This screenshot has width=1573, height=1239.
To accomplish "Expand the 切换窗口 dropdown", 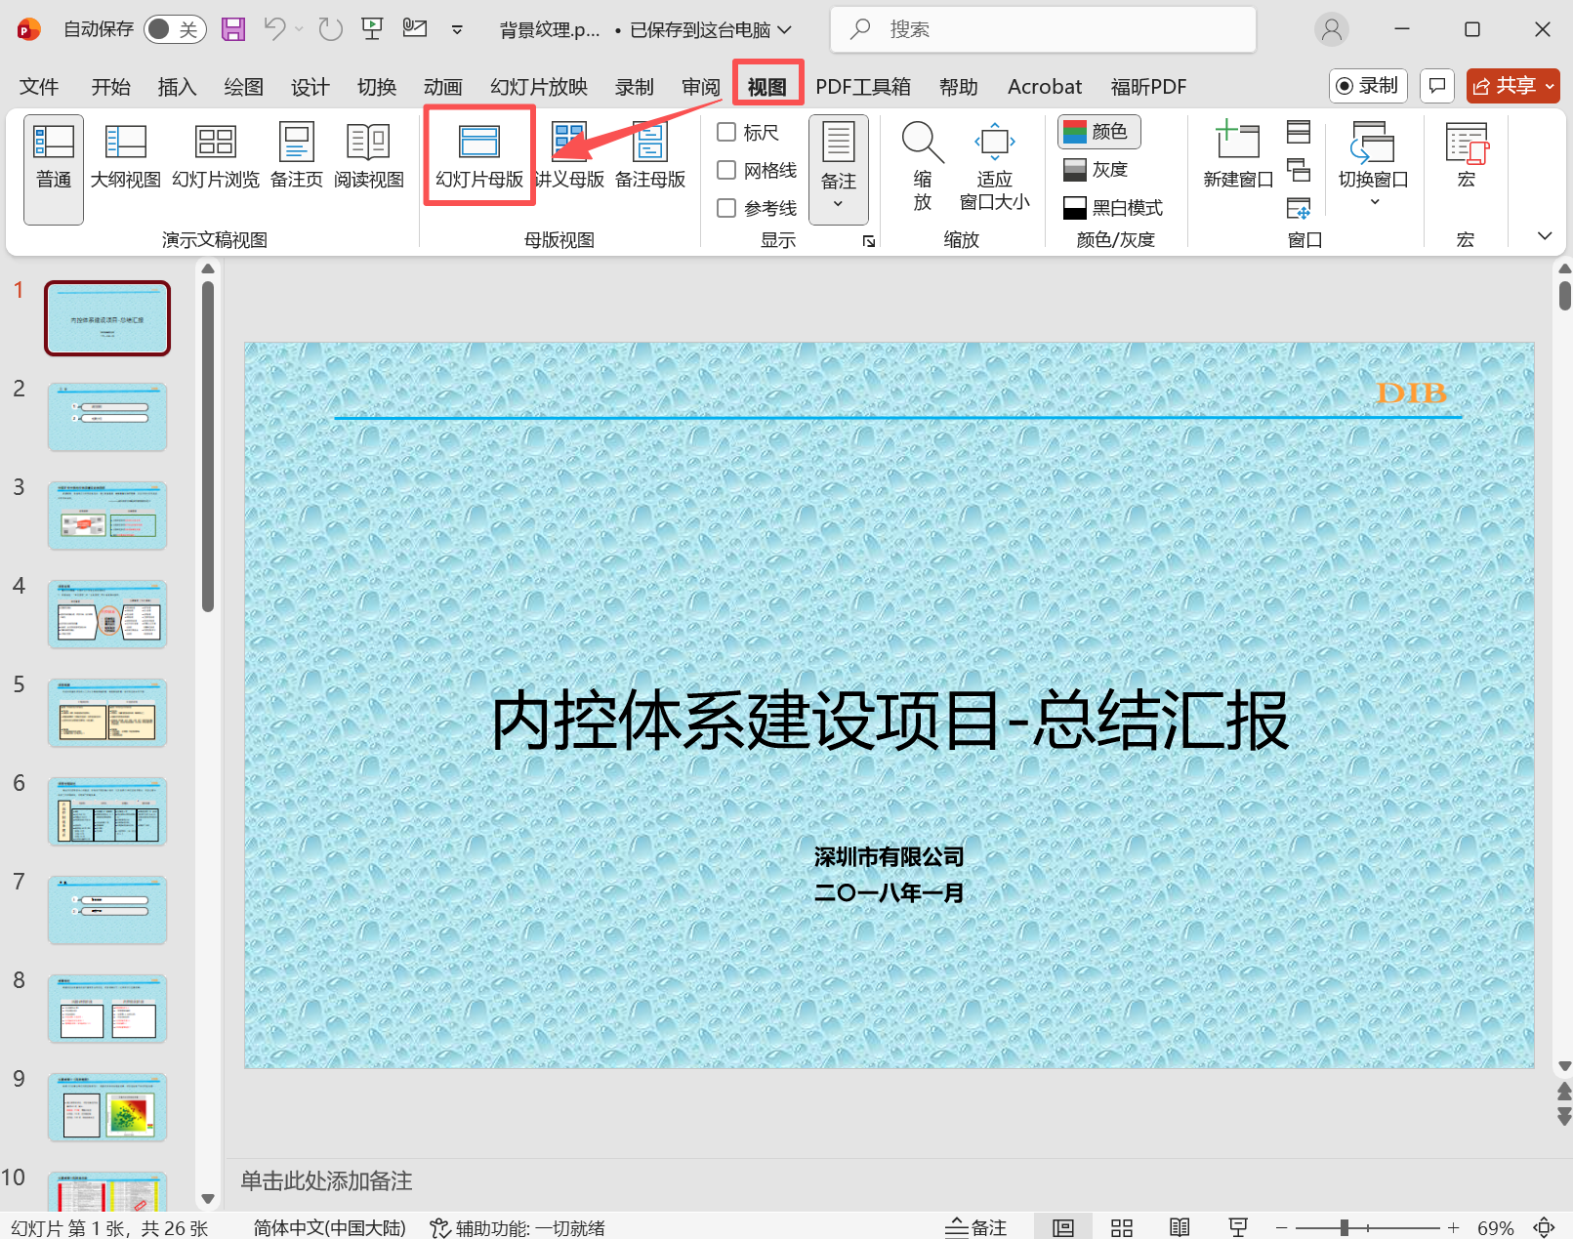I will (1373, 200).
